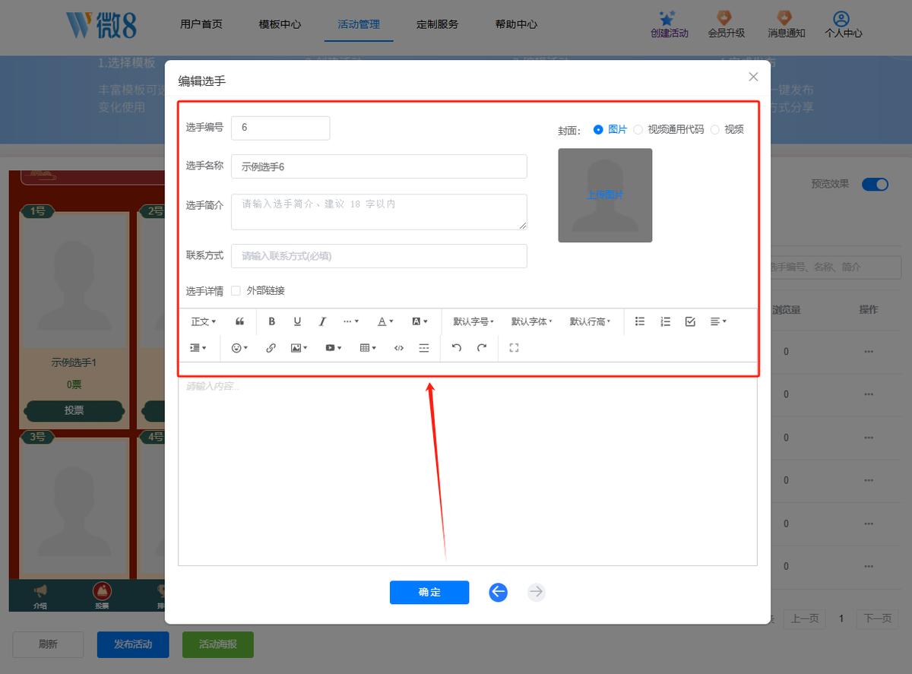Switch the editor to fullscreen
Screen dimensions: 912x674
pyautogui.click(x=514, y=348)
